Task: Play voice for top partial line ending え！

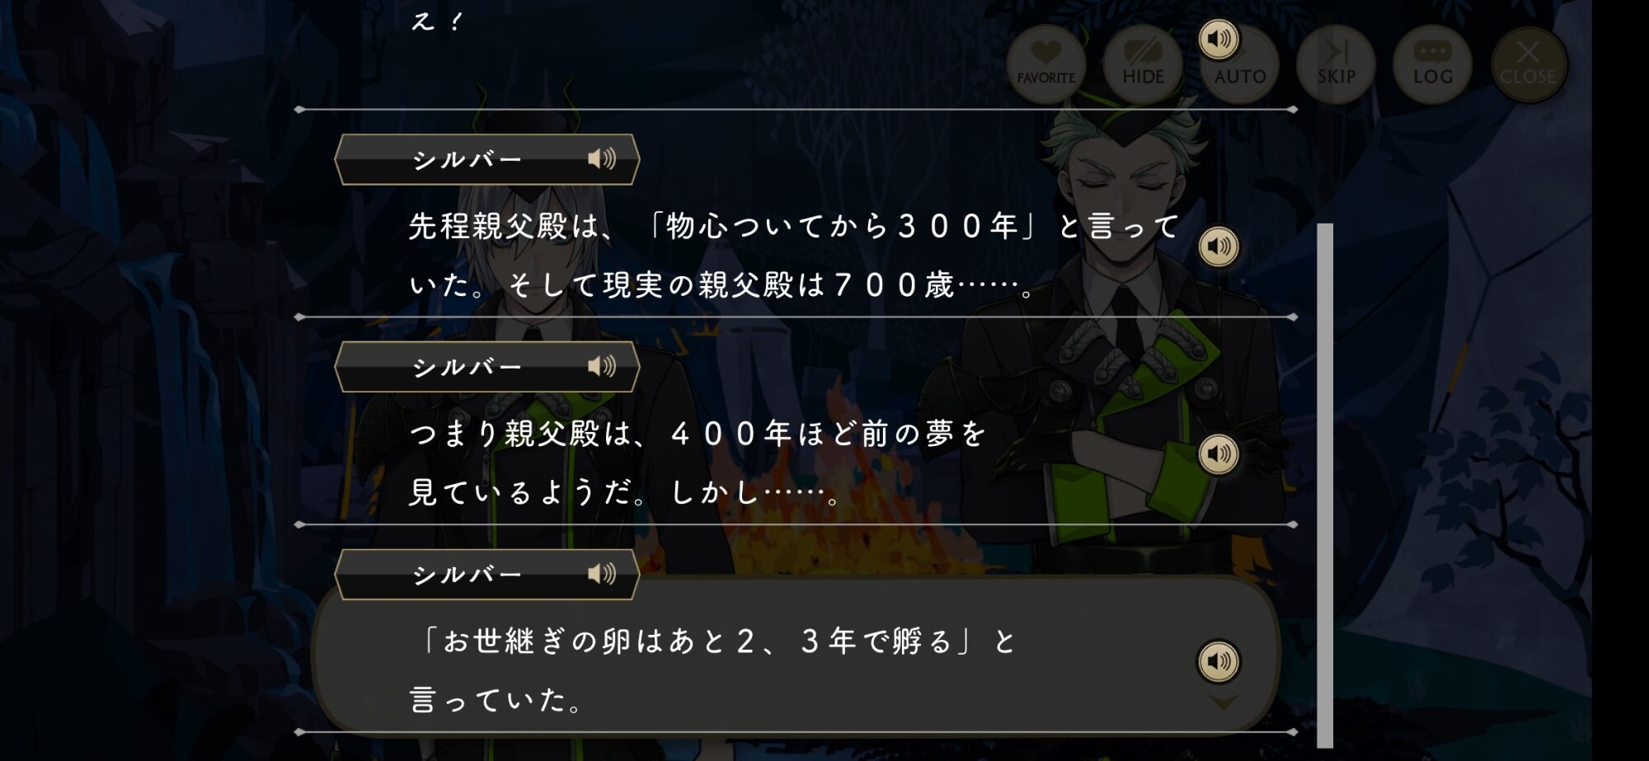Action: [x=1219, y=39]
